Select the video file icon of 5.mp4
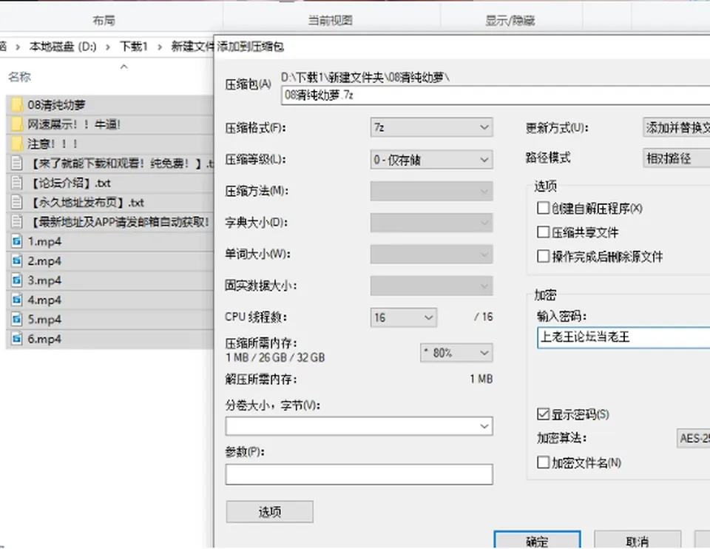 coord(17,319)
